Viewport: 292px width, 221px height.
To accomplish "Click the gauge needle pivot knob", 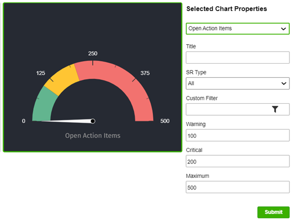I will pos(93,121).
